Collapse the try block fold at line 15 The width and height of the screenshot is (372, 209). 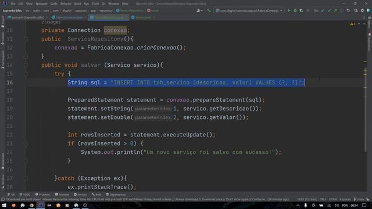click(26, 74)
